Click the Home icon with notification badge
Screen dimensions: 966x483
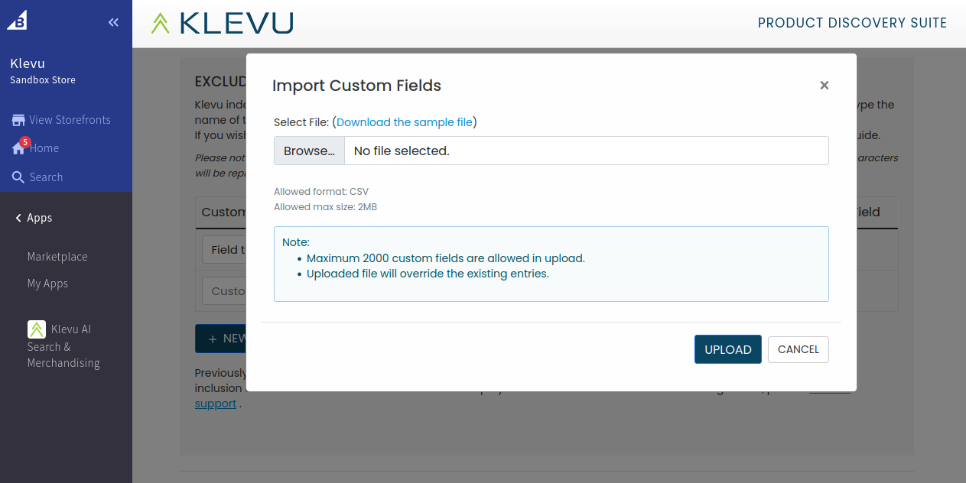[x=19, y=148]
